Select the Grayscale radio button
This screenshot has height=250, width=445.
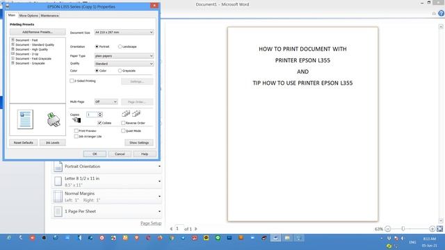pyautogui.click(x=120, y=71)
